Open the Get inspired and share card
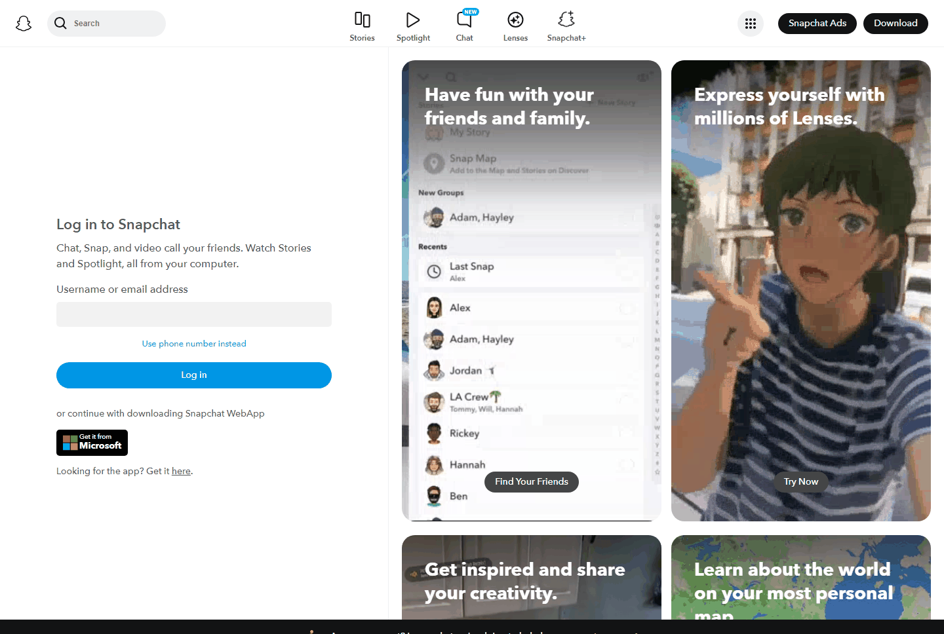 (532, 578)
